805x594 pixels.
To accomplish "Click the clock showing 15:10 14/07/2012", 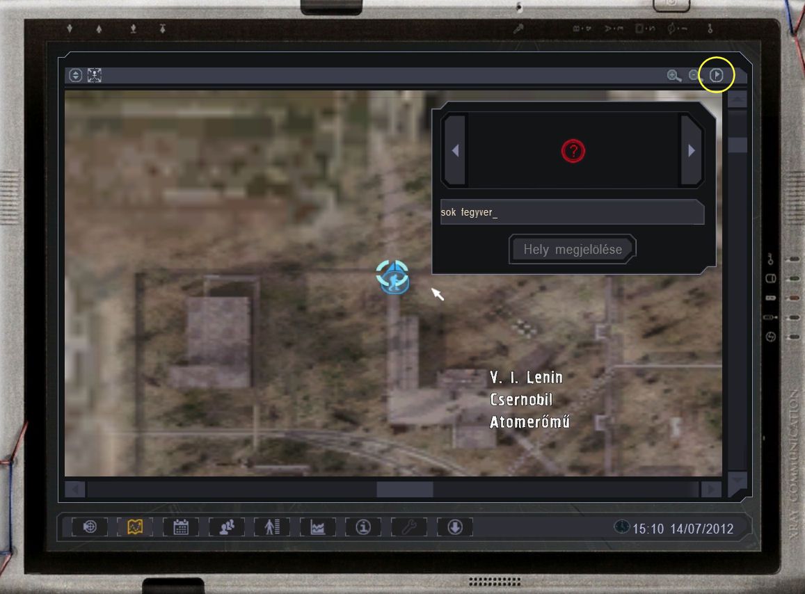I will click(674, 529).
